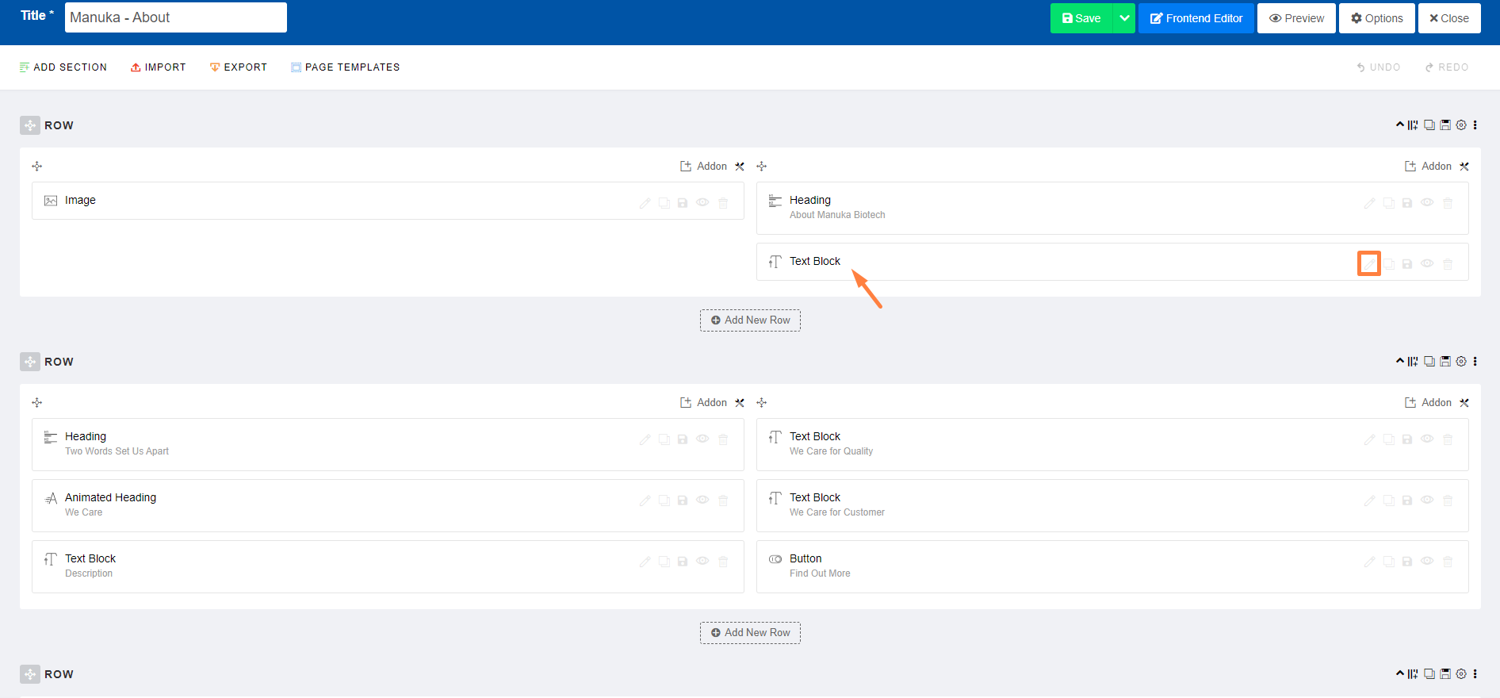
Task: Open column tools icon above the Image addon
Action: point(740,167)
